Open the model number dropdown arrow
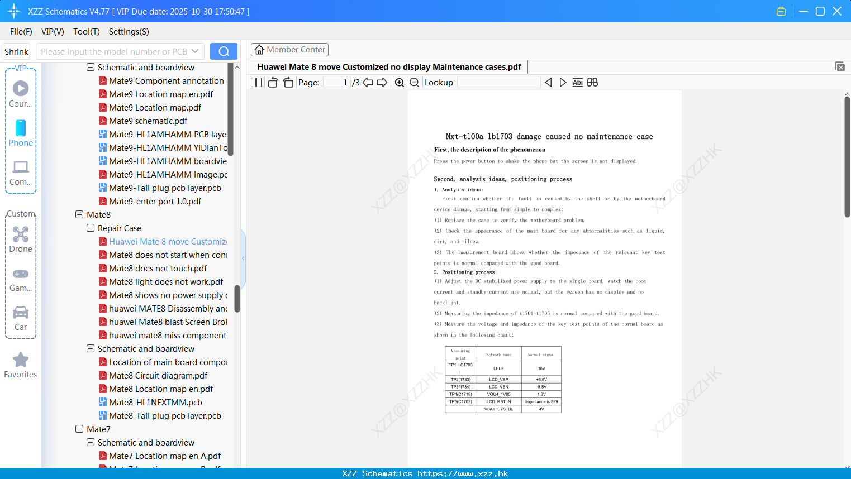This screenshot has height=479, width=851. pyautogui.click(x=195, y=51)
